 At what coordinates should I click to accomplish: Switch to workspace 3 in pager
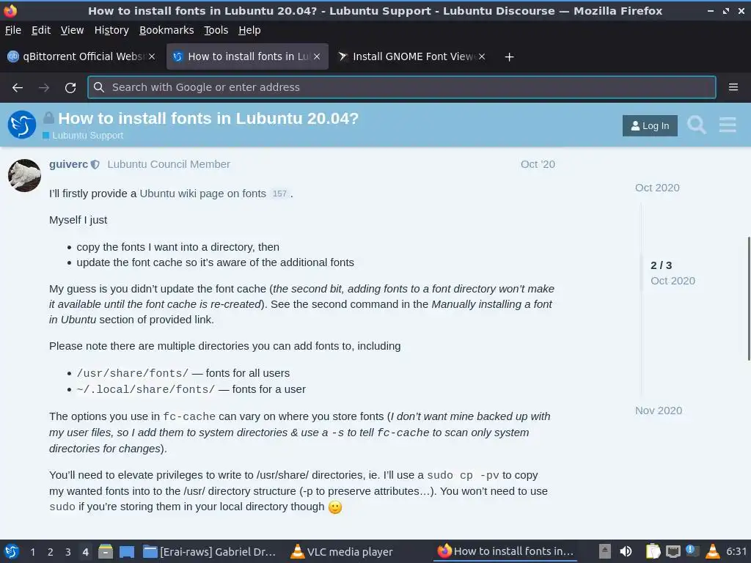pos(68,552)
